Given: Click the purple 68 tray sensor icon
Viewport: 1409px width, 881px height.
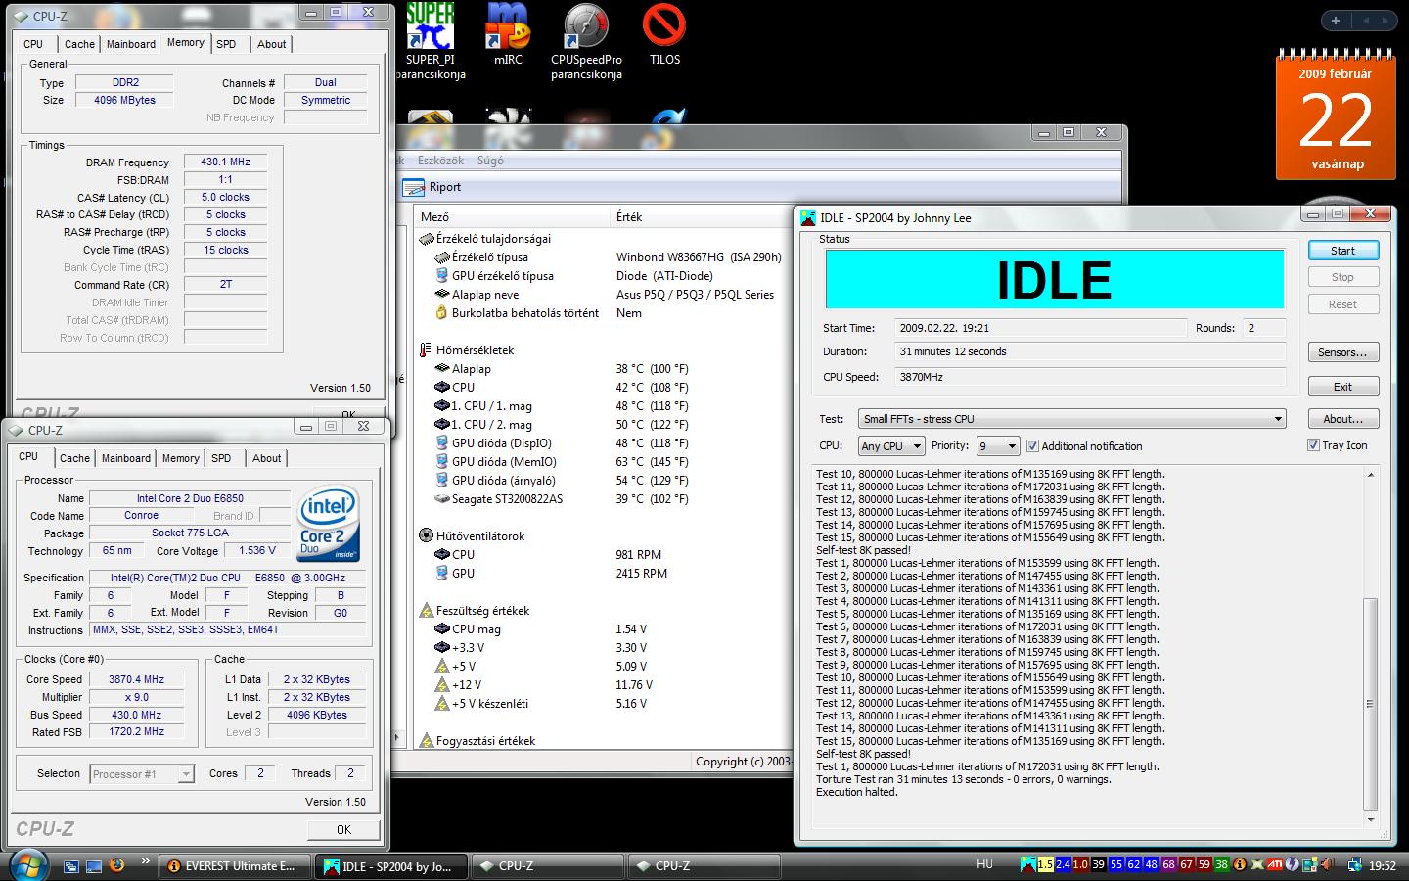Looking at the screenshot, I should pyautogui.click(x=1168, y=864).
